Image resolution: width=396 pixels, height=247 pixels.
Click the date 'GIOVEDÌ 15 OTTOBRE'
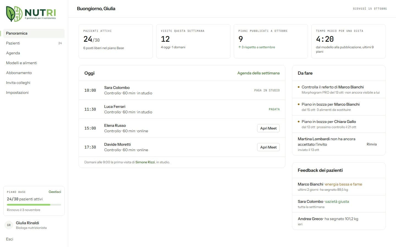pyautogui.click(x=370, y=9)
